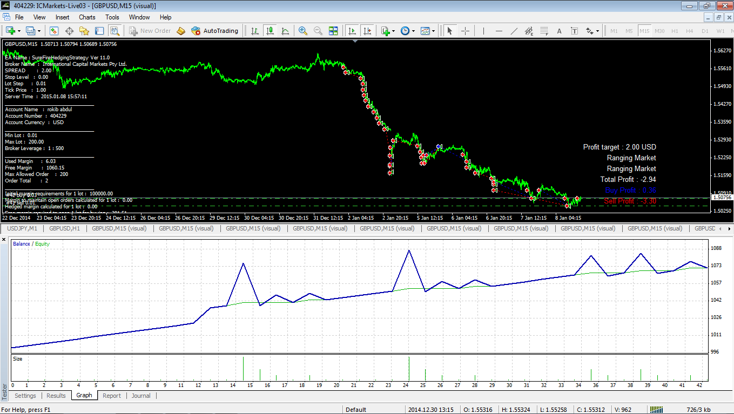The height and width of the screenshot is (414, 734).
Task: Toggle the AutoTrading button
Action: (x=215, y=31)
